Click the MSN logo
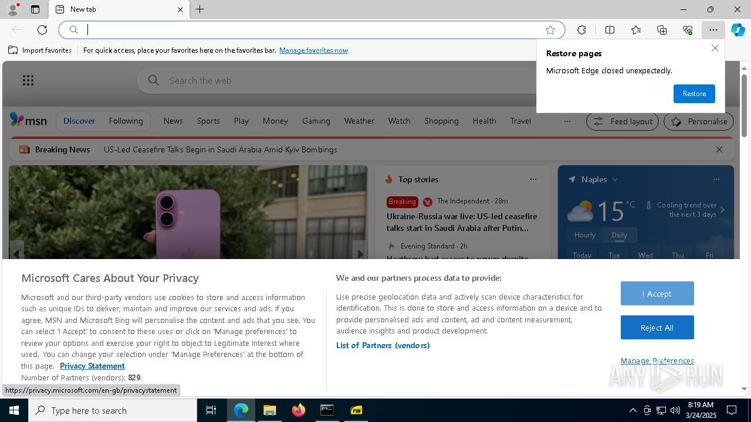This screenshot has width=751, height=422. (x=28, y=120)
